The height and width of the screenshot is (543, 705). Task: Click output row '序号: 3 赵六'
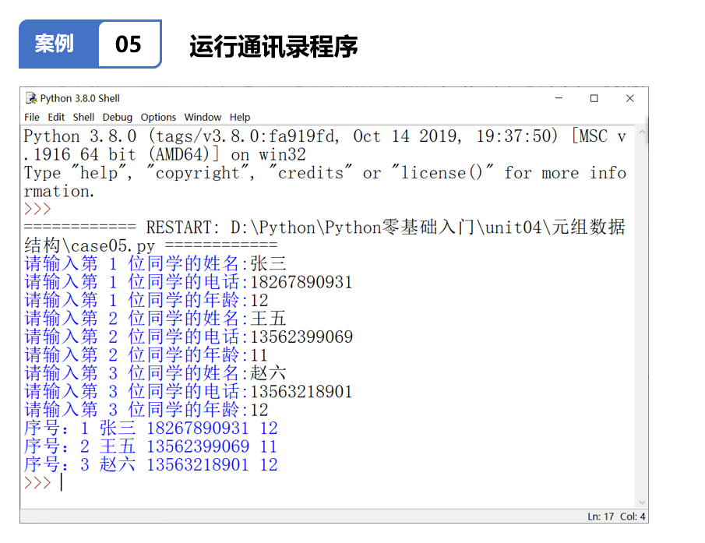pyautogui.click(x=150, y=465)
